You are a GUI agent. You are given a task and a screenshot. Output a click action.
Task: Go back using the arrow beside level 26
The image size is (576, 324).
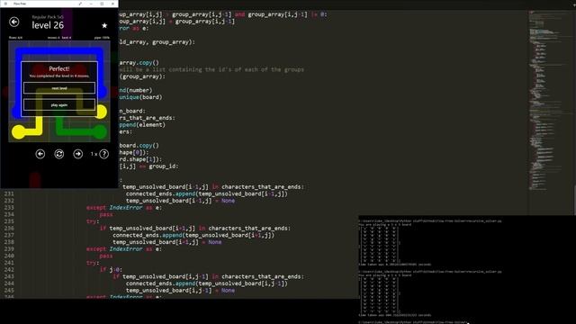(14, 22)
